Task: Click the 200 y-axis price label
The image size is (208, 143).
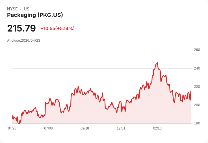Action: coord(197,105)
